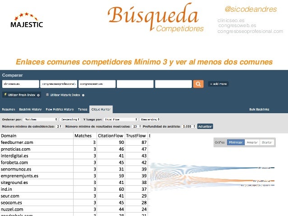Click the fourth empty compare field

pos(135,84)
